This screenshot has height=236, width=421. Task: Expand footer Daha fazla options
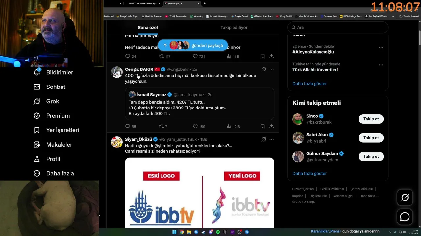pyautogui.click(x=369, y=196)
